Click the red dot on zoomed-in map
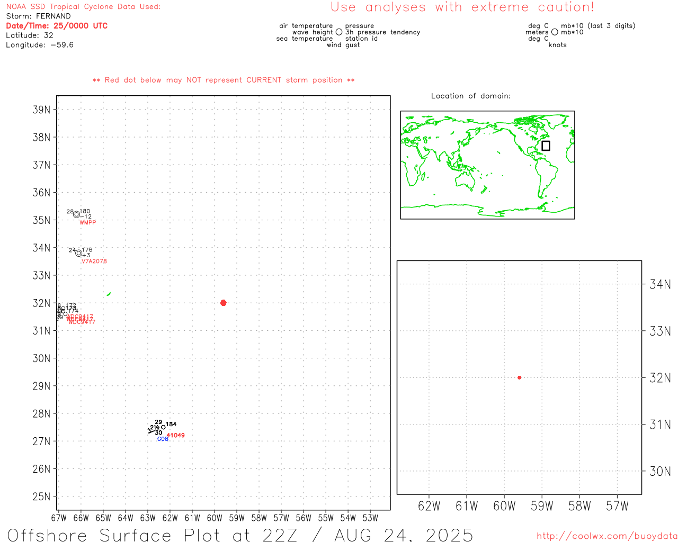This screenshot has width=678, height=542. click(x=519, y=377)
